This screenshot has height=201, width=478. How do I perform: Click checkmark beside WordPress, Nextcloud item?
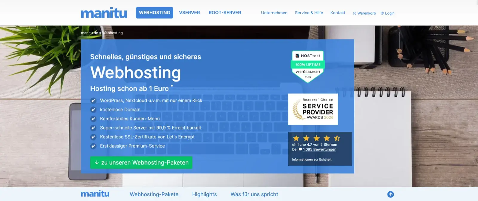[93, 101]
